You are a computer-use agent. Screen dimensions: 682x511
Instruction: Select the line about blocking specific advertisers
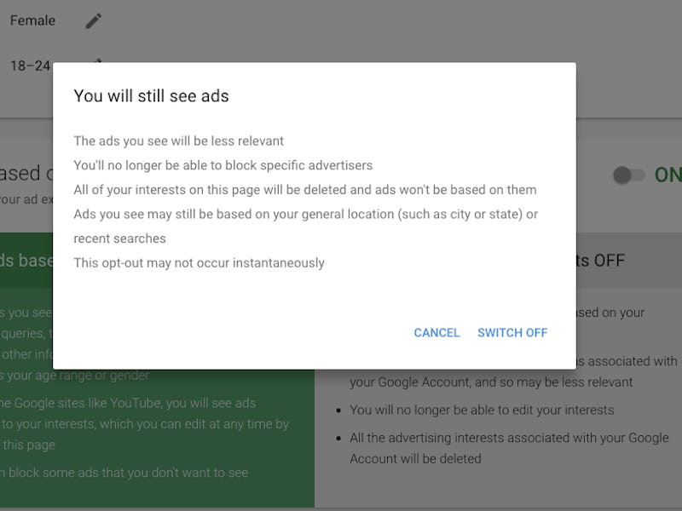(223, 165)
